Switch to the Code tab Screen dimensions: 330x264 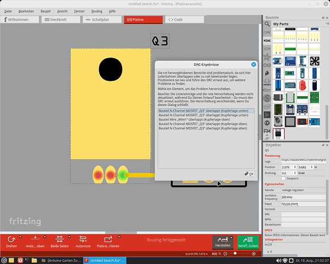pos(185,20)
